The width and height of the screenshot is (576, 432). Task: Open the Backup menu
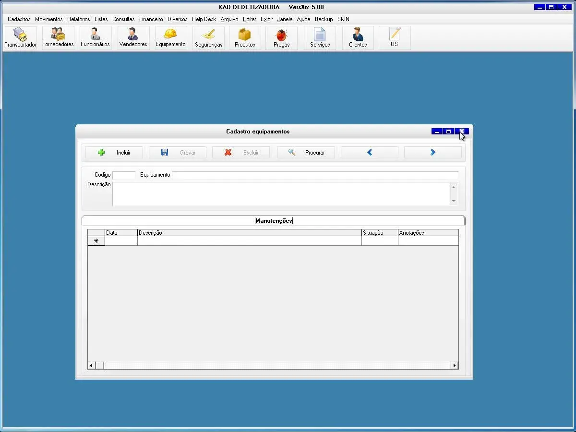point(324,19)
